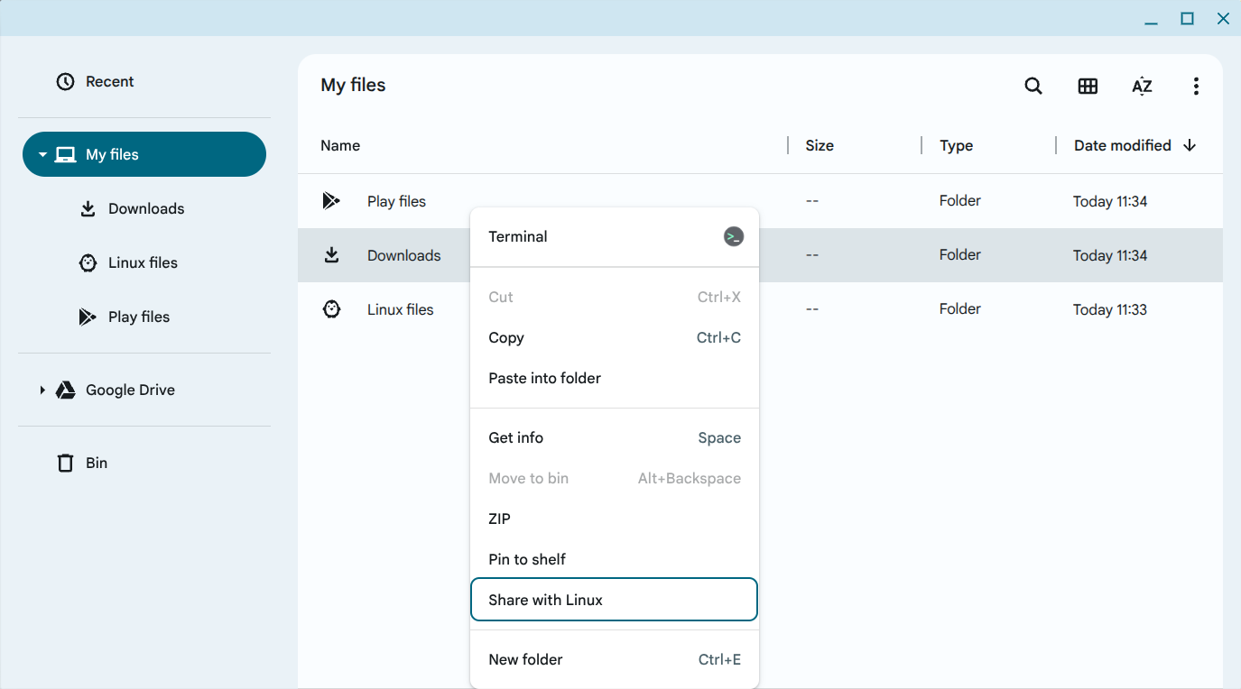Sort by the Size column header

pos(820,145)
